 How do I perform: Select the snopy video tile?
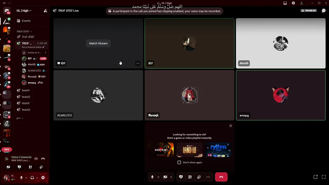[x=281, y=95]
